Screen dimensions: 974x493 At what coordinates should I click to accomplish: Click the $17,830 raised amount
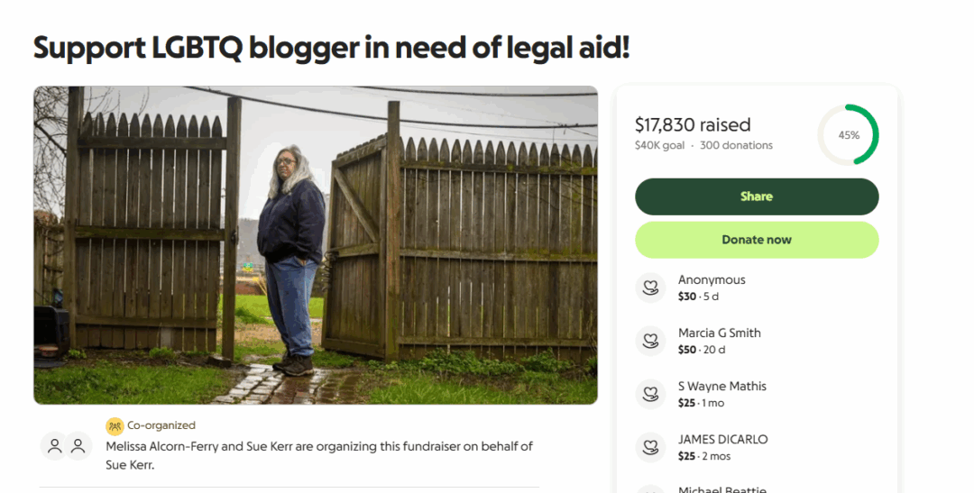pyautogui.click(x=693, y=124)
